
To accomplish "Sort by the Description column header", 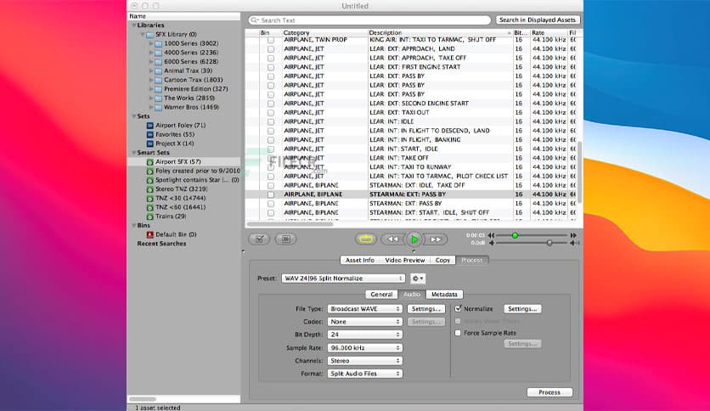I will (440, 32).
